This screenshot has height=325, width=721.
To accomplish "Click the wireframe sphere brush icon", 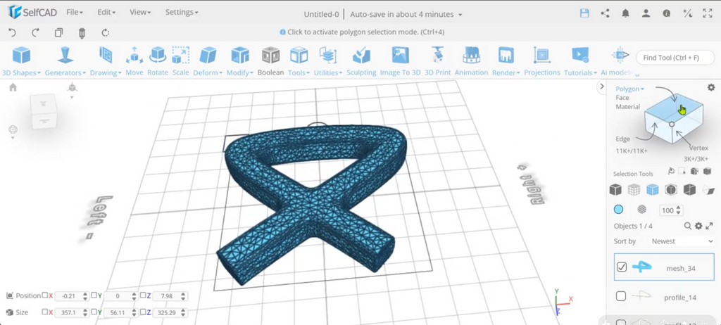I will click(642, 210).
